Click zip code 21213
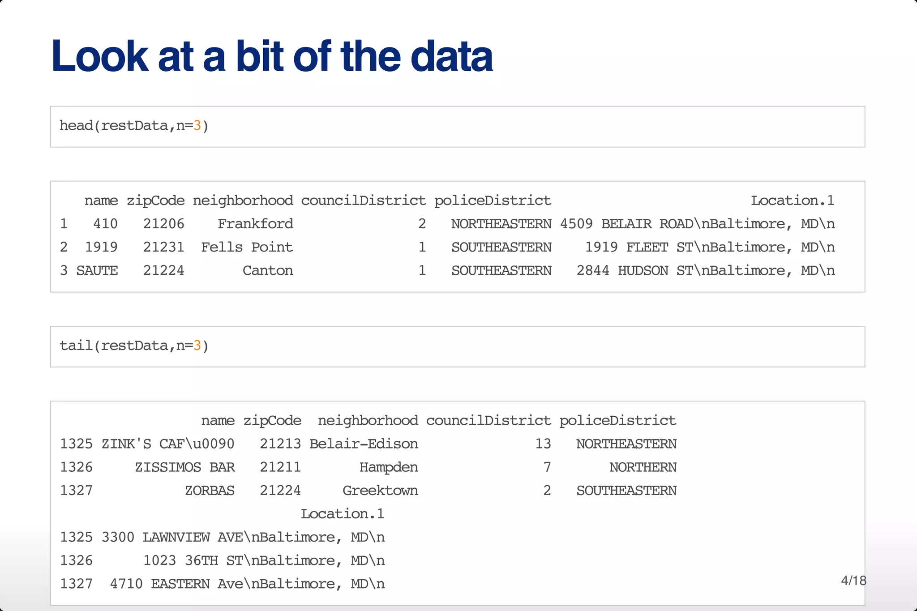The height and width of the screenshot is (611, 917). click(280, 444)
